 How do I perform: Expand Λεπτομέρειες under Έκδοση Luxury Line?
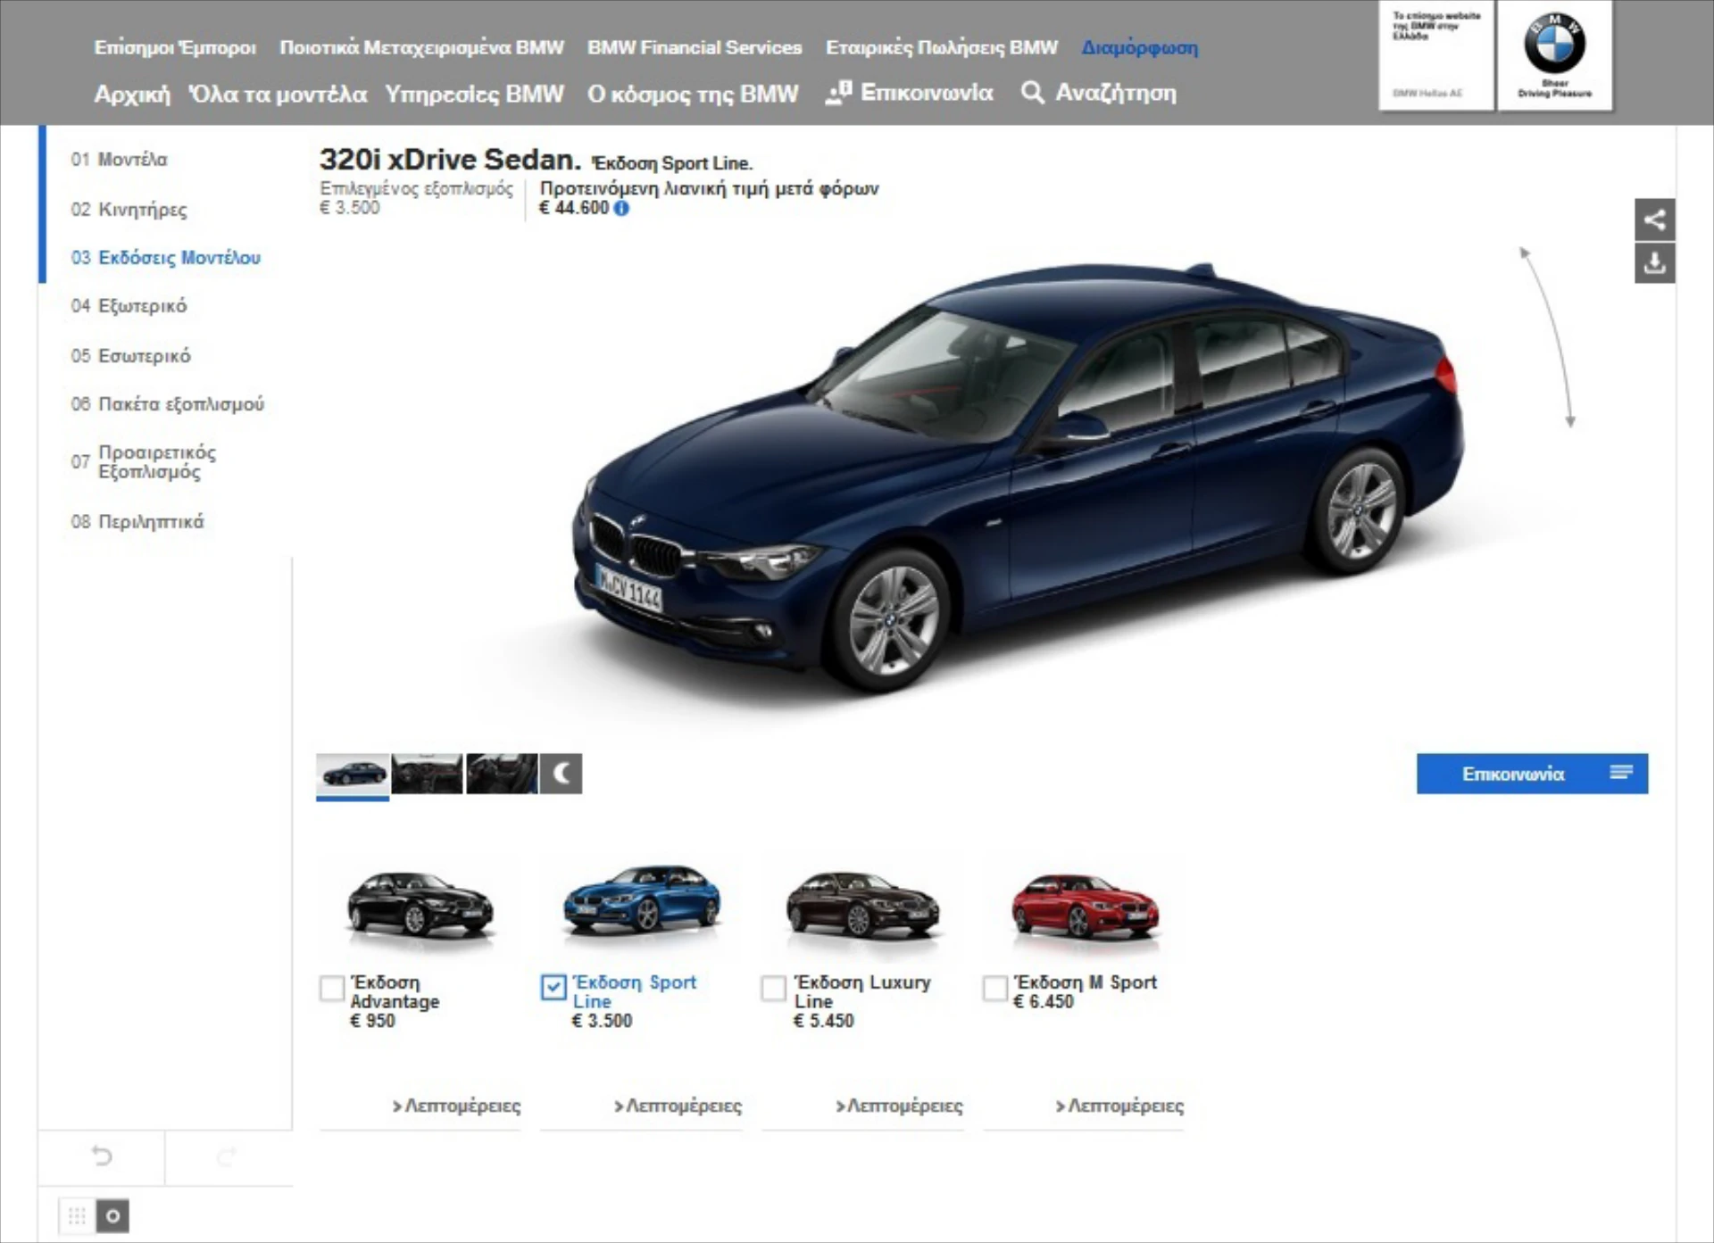pyautogui.click(x=899, y=1106)
